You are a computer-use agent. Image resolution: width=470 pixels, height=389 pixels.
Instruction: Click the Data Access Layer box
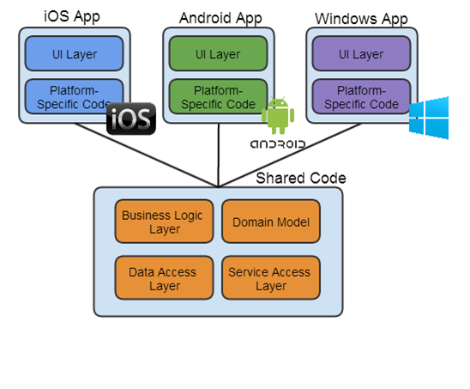165,278
